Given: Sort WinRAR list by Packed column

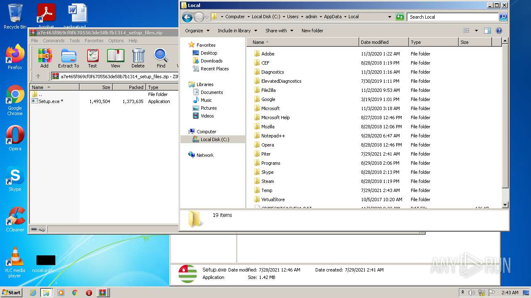Looking at the screenshot, I should coord(129,87).
